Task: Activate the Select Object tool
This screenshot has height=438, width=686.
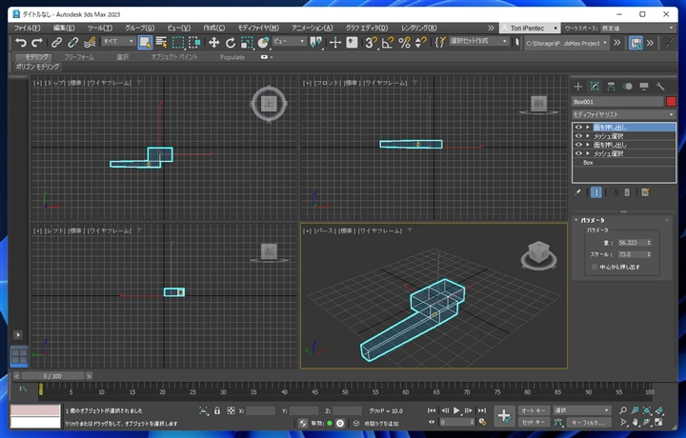Action: pos(145,43)
